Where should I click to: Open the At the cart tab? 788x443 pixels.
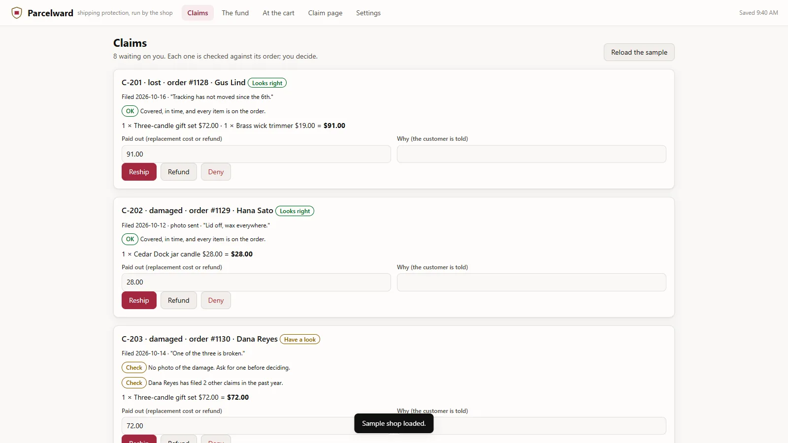[278, 13]
